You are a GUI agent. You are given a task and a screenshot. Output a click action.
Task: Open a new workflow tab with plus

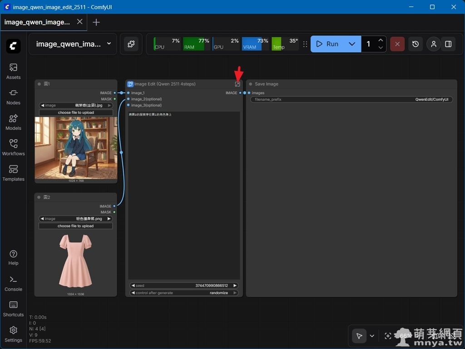pyautogui.click(x=96, y=22)
